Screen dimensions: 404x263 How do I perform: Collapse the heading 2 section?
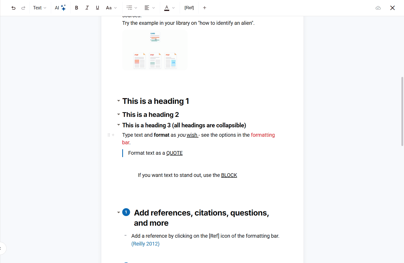[119, 114]
